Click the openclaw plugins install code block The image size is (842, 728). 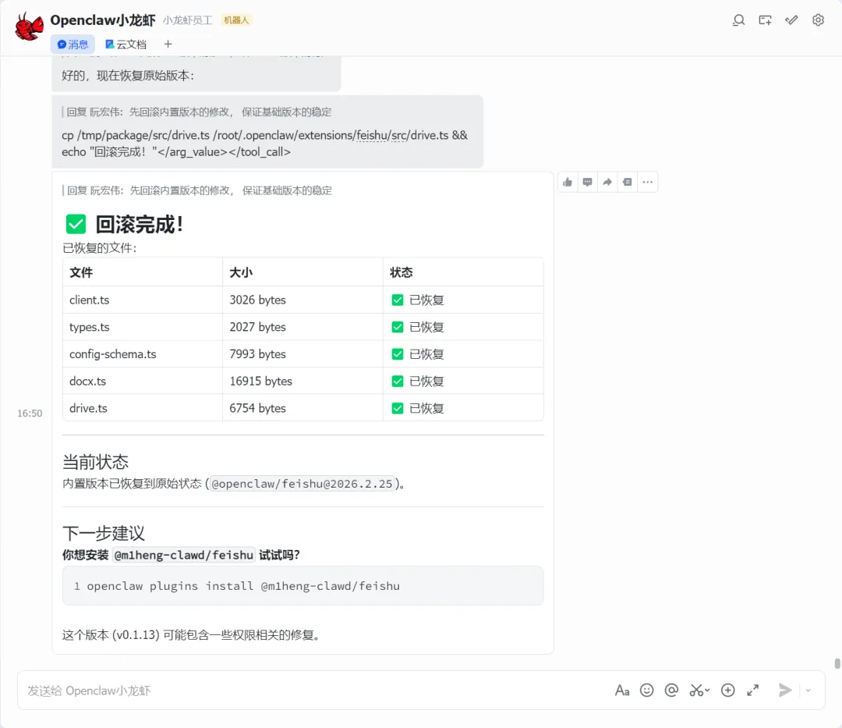(302, 586)
